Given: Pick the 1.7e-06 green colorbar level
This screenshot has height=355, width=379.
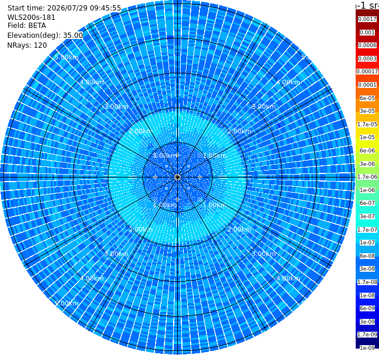Looking at the screenshot, I should pyautogui.click(x=367, y=177).
